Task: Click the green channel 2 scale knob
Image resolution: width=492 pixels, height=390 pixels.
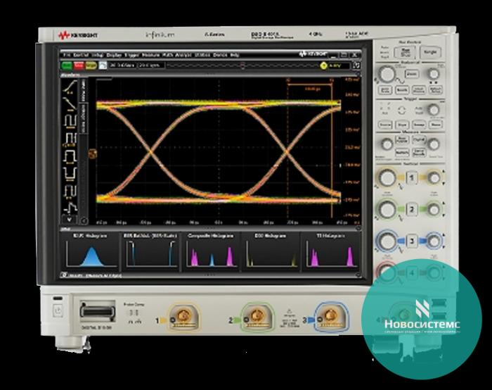Action: [387, 209]
